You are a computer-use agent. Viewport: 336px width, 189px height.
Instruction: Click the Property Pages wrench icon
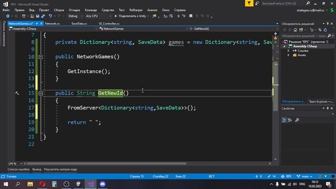point(297,120)
